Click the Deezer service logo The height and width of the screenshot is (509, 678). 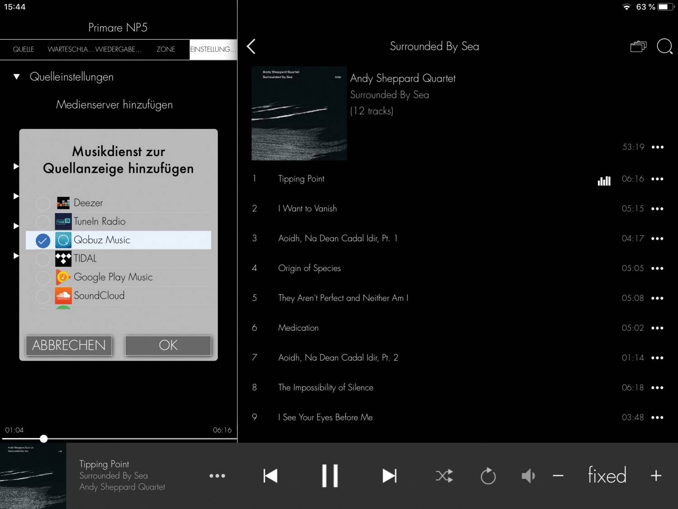tap(63, 203)
